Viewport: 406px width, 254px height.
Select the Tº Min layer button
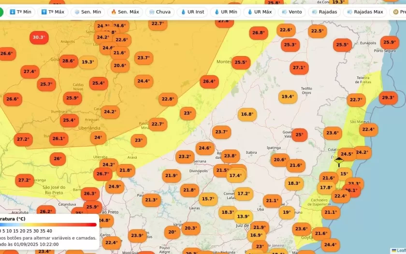tap(20, 12)
